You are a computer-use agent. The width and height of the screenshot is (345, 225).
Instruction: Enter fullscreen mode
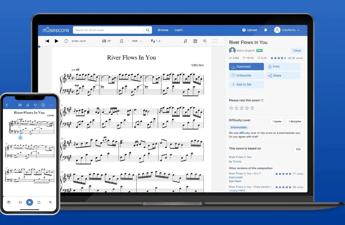click(x=215, y=41)
